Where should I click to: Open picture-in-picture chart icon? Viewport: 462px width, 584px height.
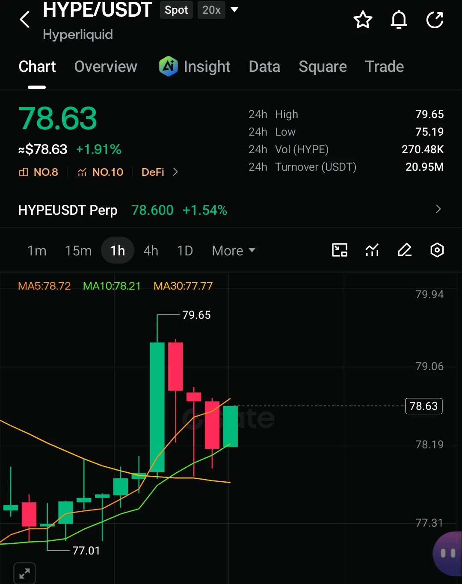pos(340,250)
